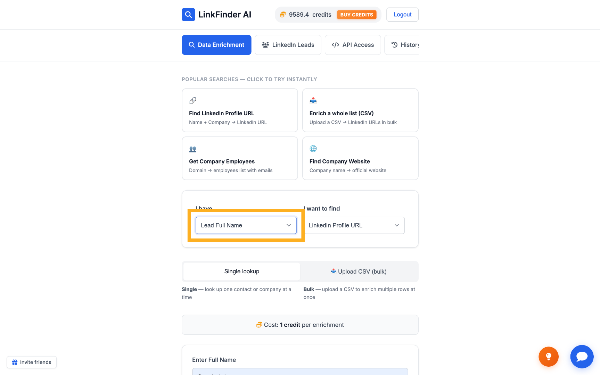600x375 pixels.
Task: Click the Bulk upload description text
Action: click(359, 293)
